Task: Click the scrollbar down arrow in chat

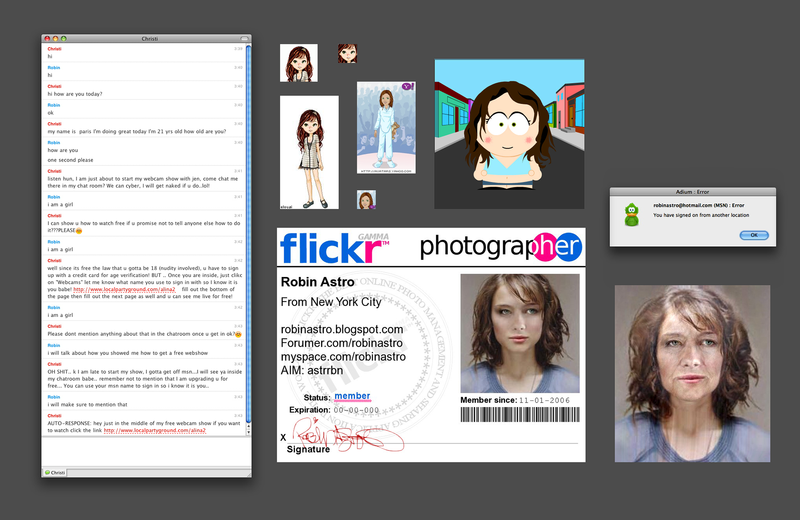Action: 249,432
